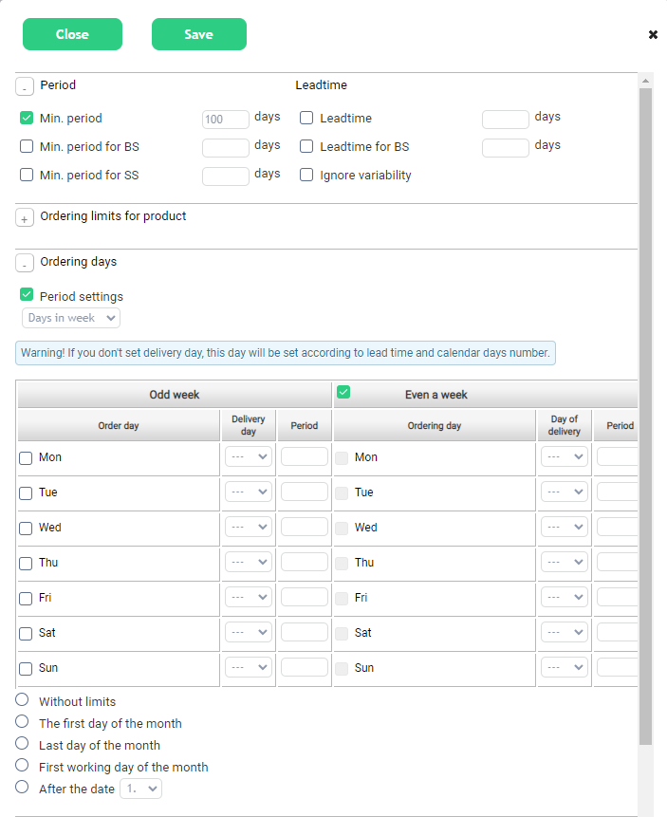Disable the Period settings checkbox
The image size is (667, 817).
coord(27,295)
